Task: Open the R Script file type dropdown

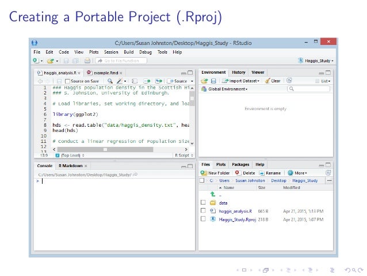Action: coord(184,155)
